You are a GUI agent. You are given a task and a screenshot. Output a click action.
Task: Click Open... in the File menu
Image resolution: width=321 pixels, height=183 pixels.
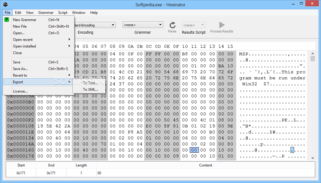point(39,33)
